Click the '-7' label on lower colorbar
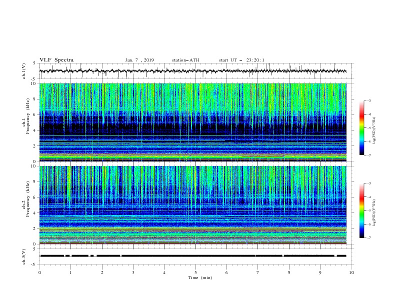 click(x=368, y=238)
